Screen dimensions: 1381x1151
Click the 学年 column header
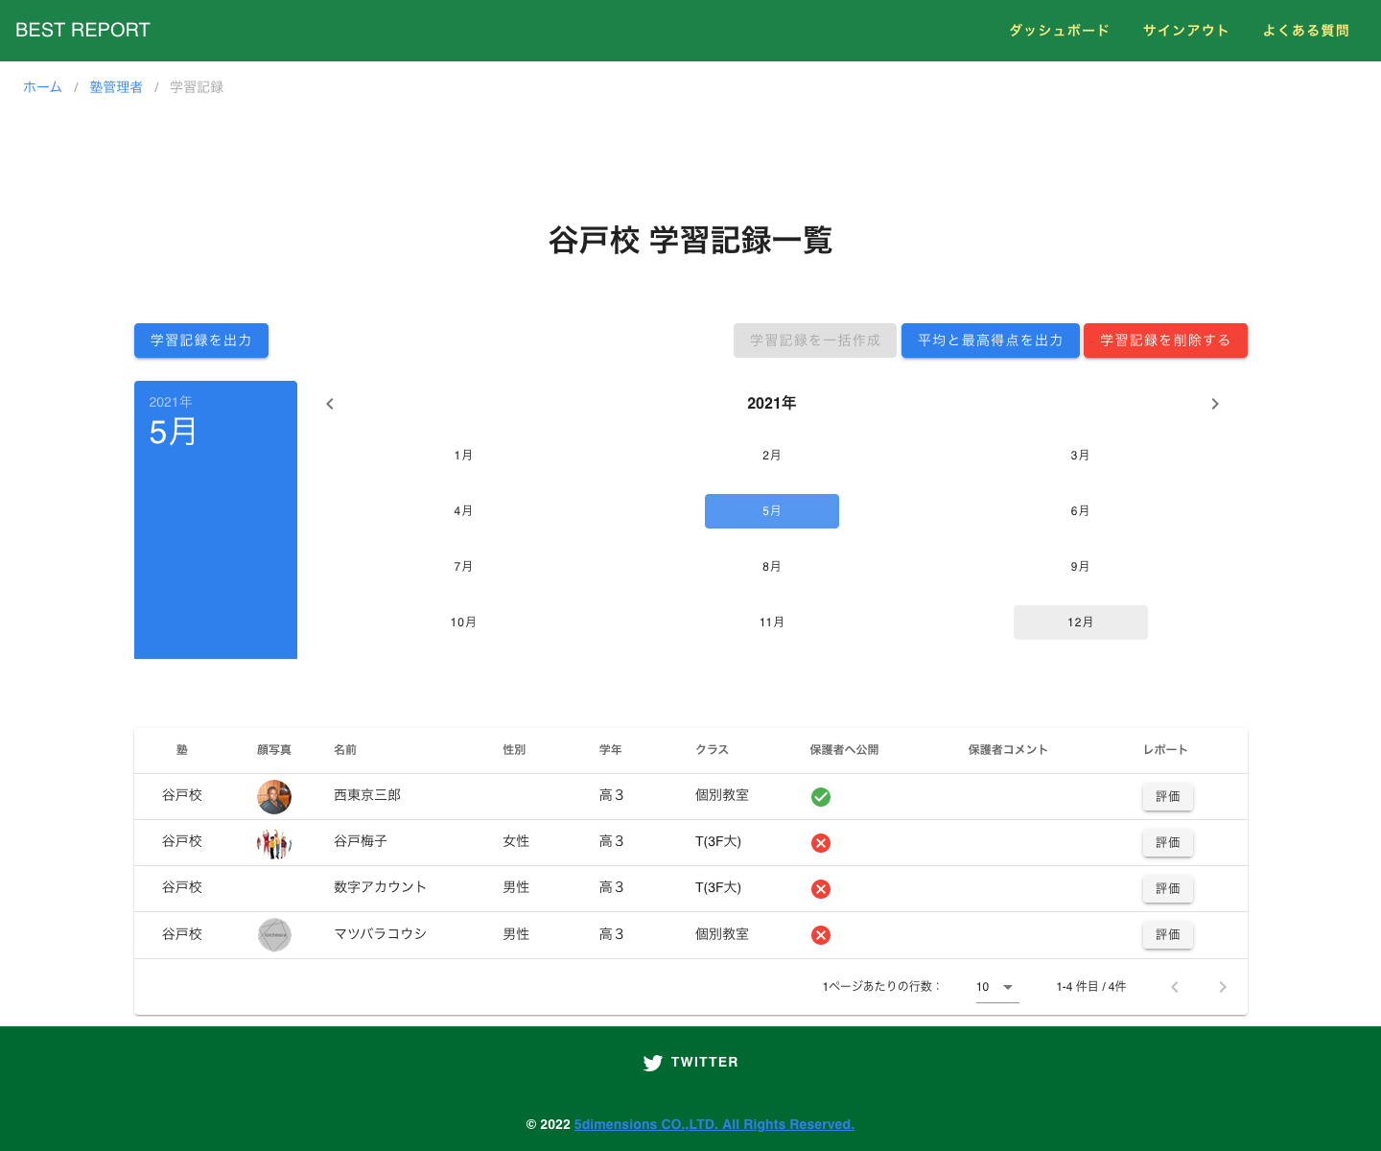[x=610, y=750]
